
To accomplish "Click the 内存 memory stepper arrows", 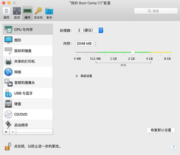I will point(96,43).
